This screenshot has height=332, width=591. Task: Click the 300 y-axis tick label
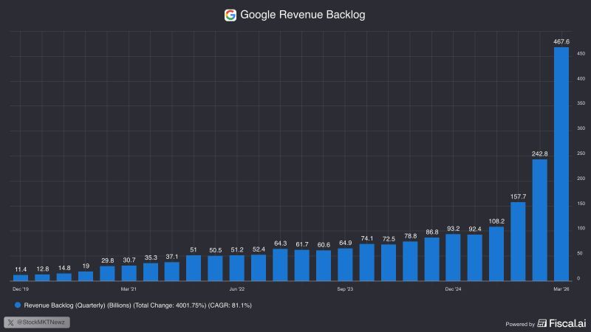(x=581, y=128)
